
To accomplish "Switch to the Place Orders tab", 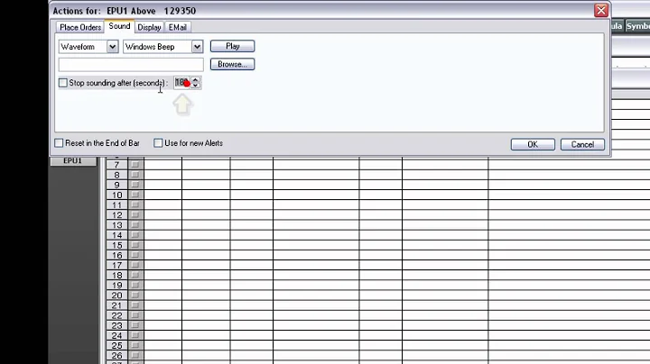I will coord(80,27).
